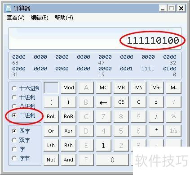Click the Xor button
The height and width of the screenshot is (175, 190).
coord(69,131)
